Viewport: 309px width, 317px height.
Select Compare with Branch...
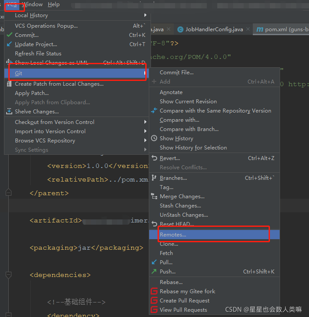[214, 129]
